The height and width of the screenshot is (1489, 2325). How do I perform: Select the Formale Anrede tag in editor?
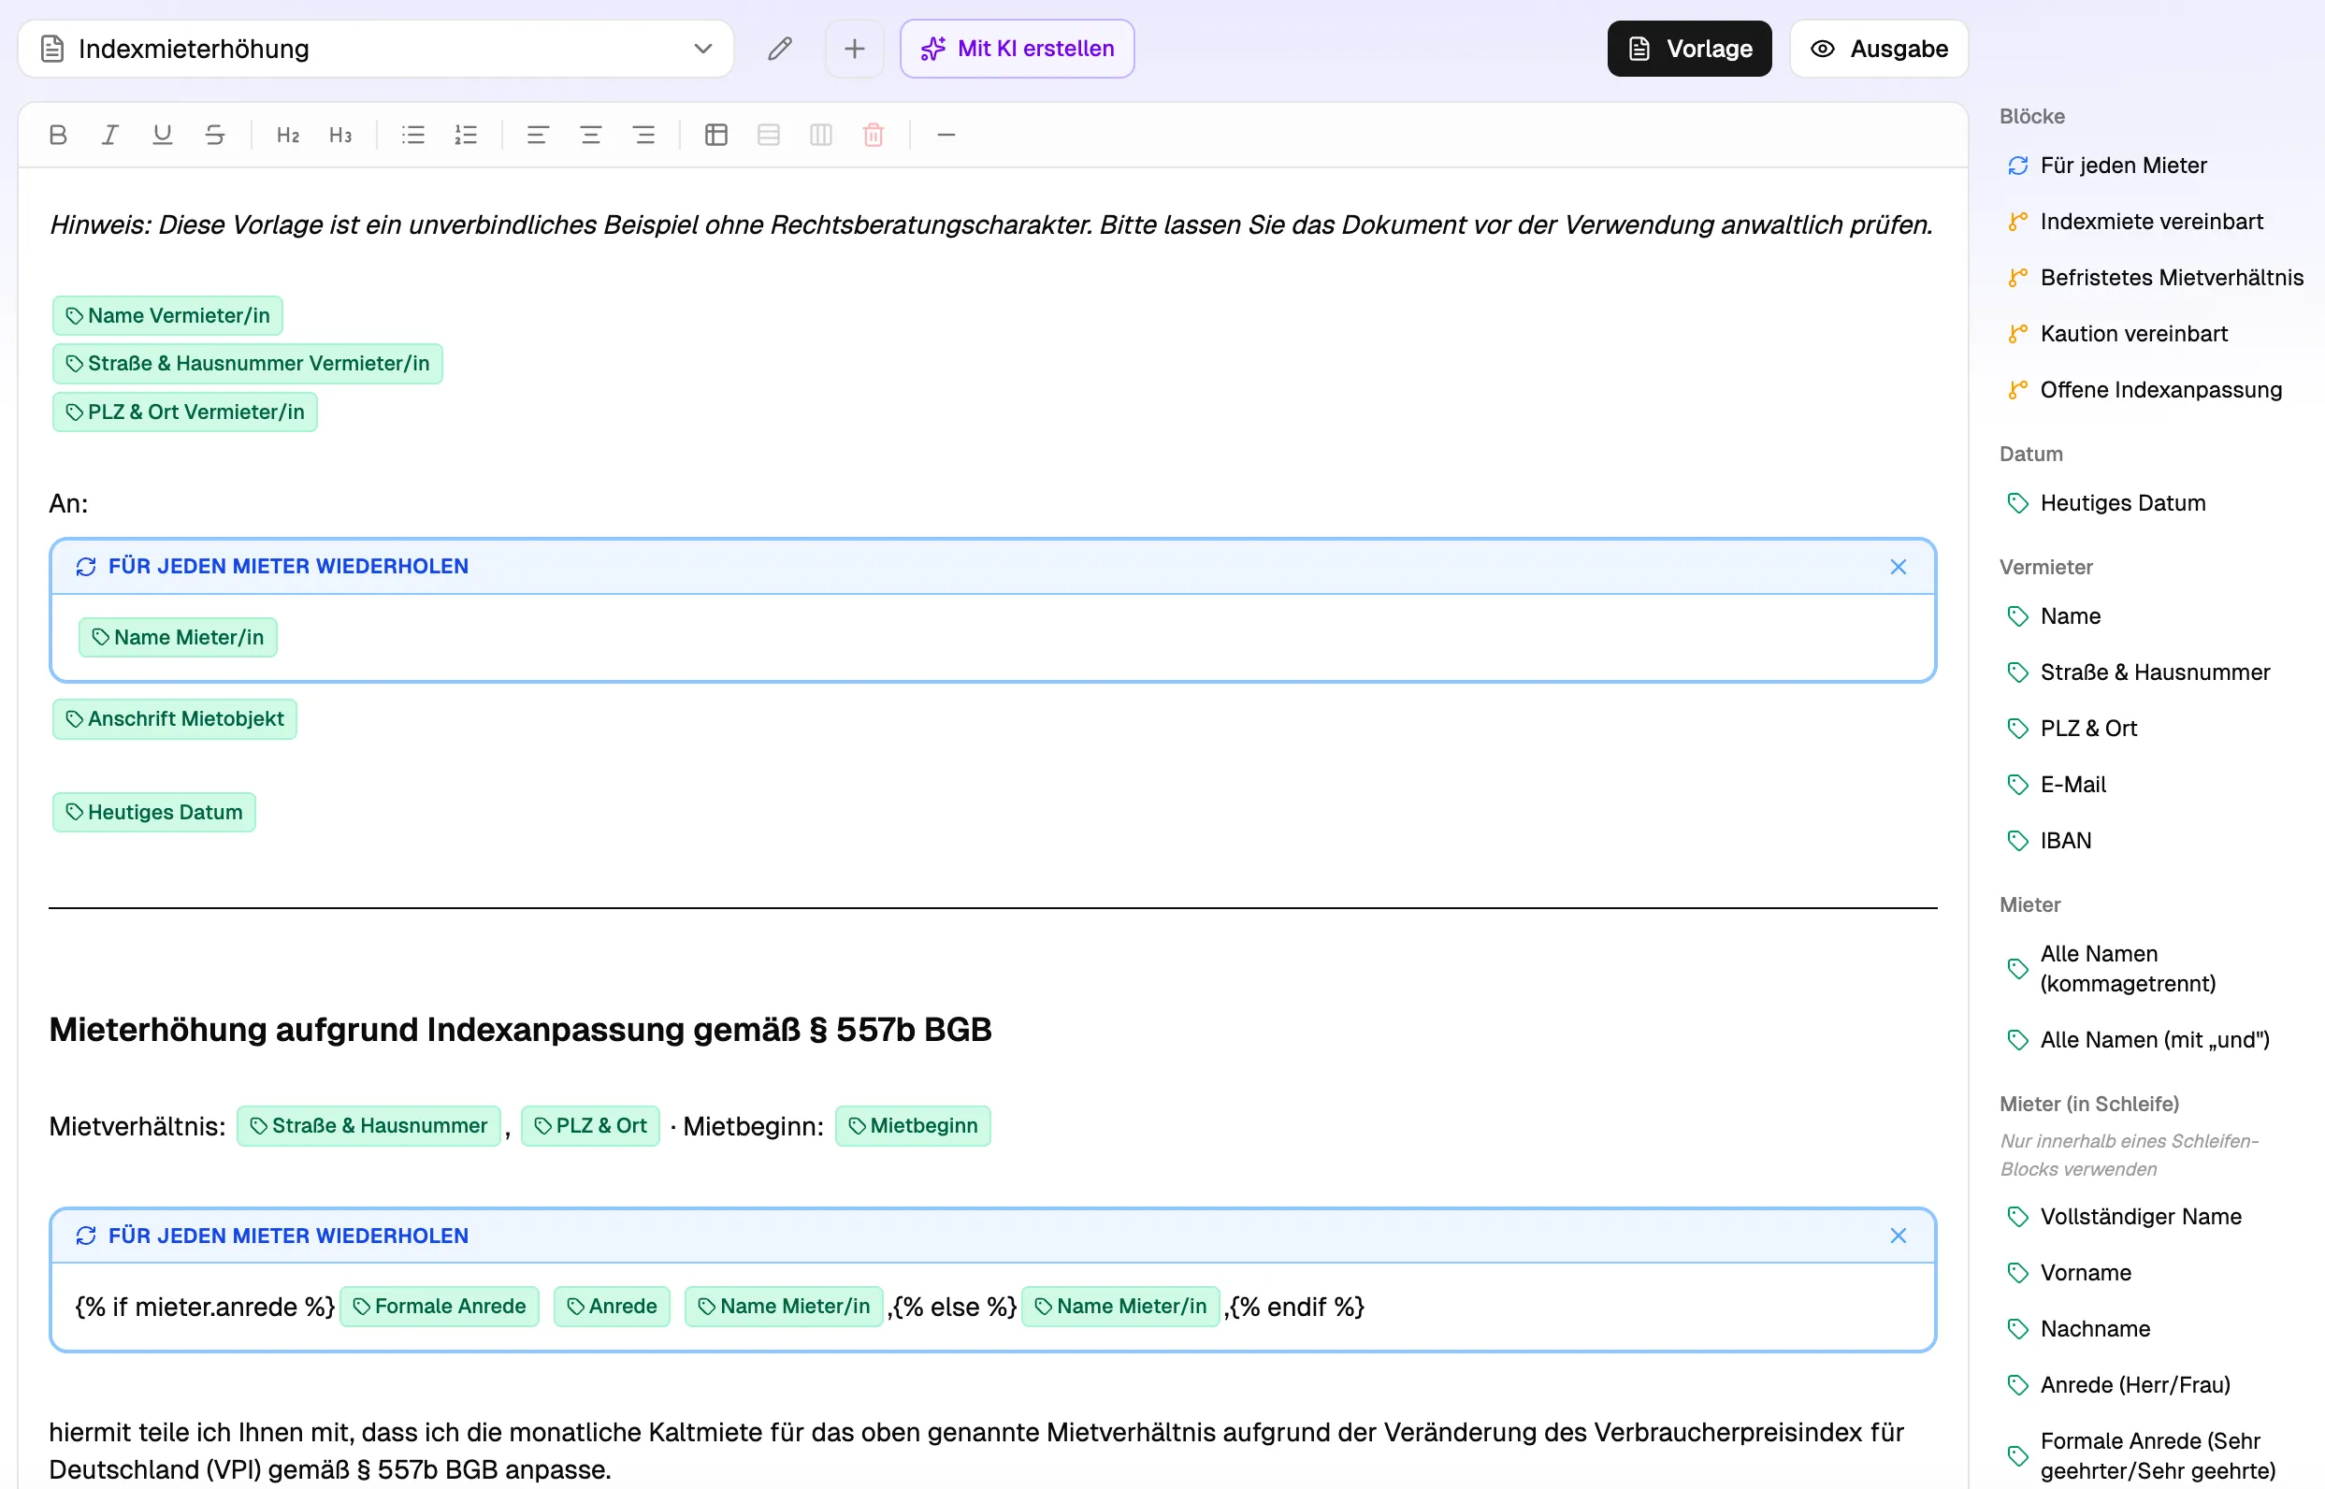click(440, 1307)
